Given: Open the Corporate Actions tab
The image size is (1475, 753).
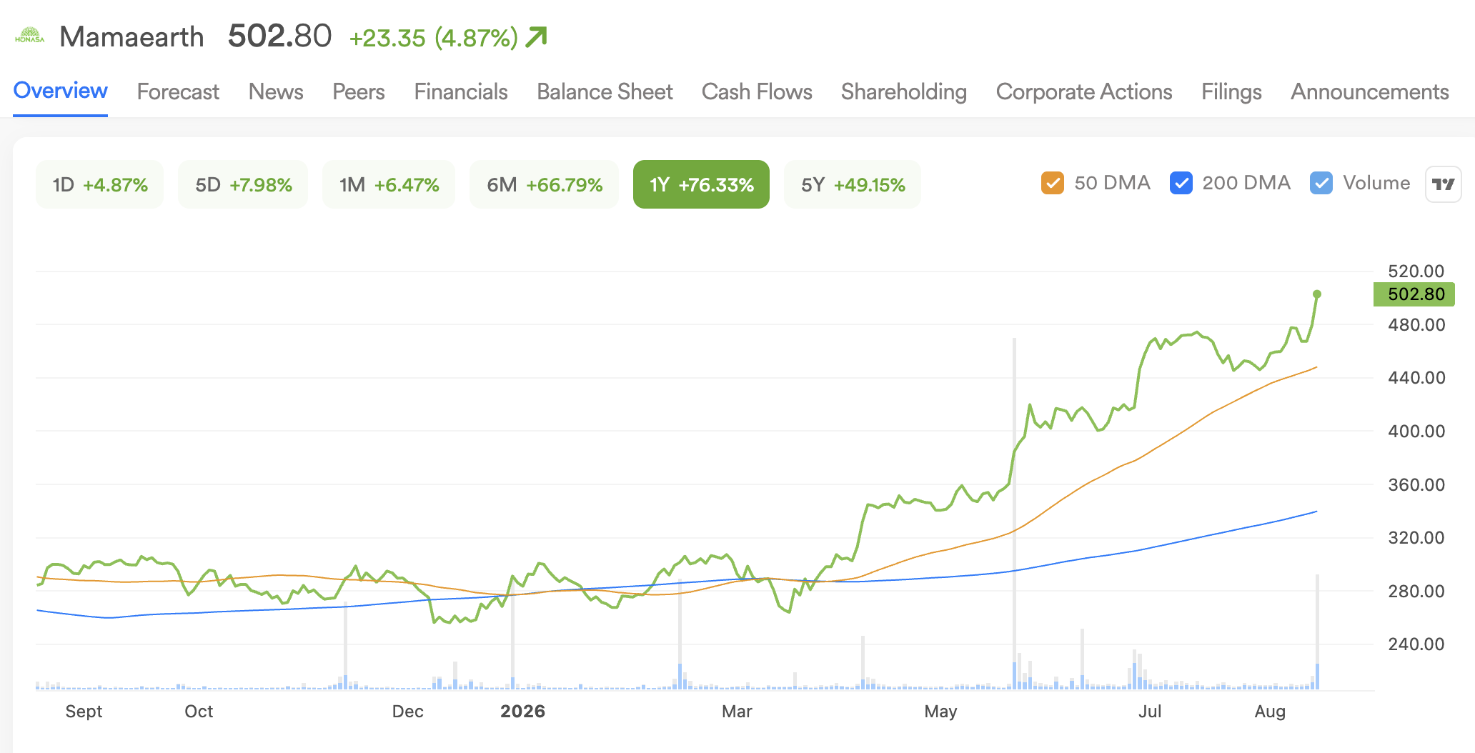Looking at the screenshot, I should pos(1084,91).
